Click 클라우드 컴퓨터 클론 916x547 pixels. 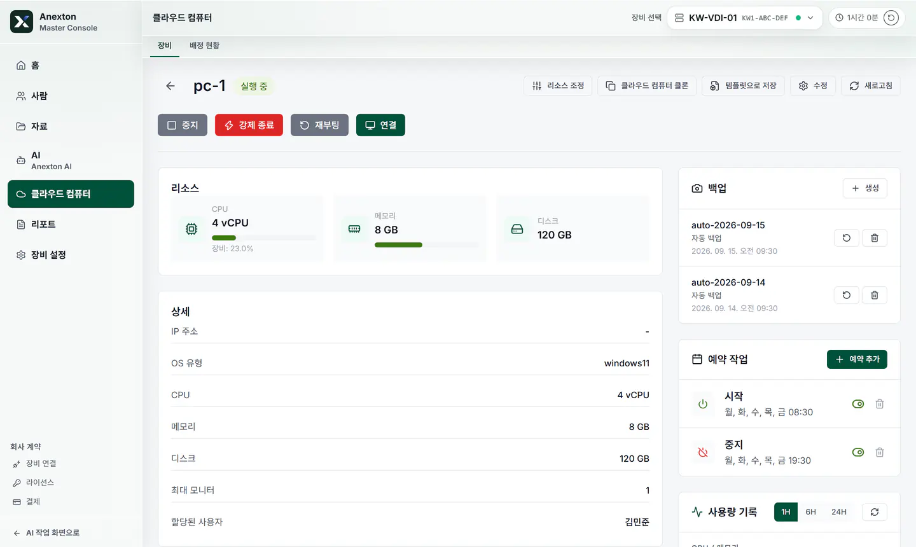click(647, 86)
